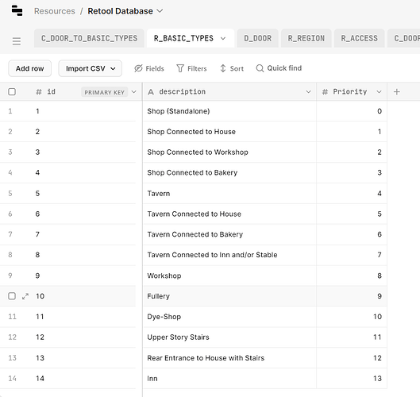Click the Sort arrows icon

[x=223, y=68]
